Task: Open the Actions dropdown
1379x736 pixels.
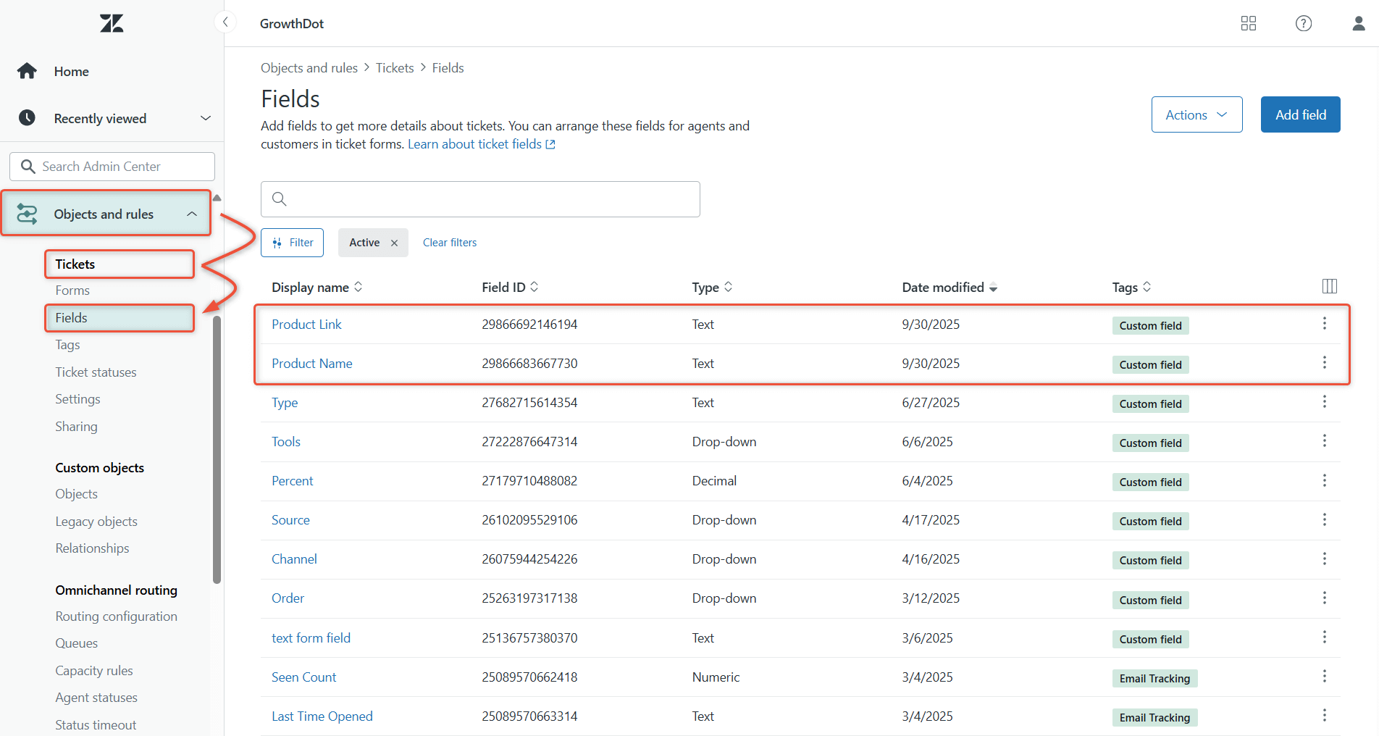Action: pos(1196,114)
